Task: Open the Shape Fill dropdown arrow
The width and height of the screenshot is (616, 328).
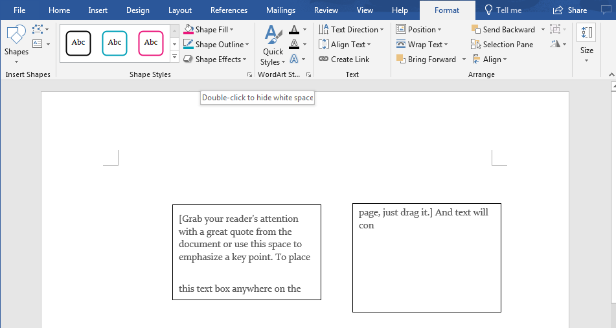Action: [x=232, y=30]
